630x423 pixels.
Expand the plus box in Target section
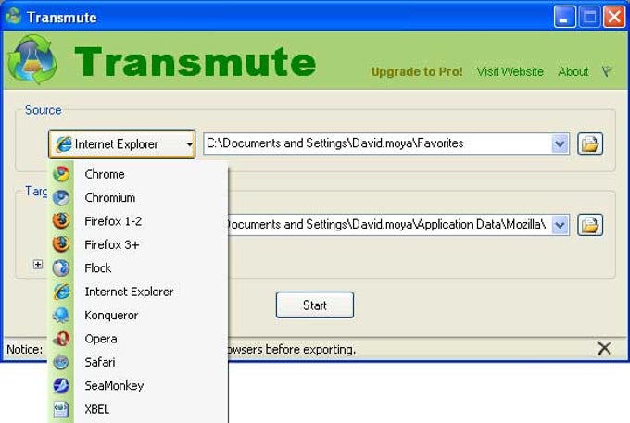pos(38,265)
